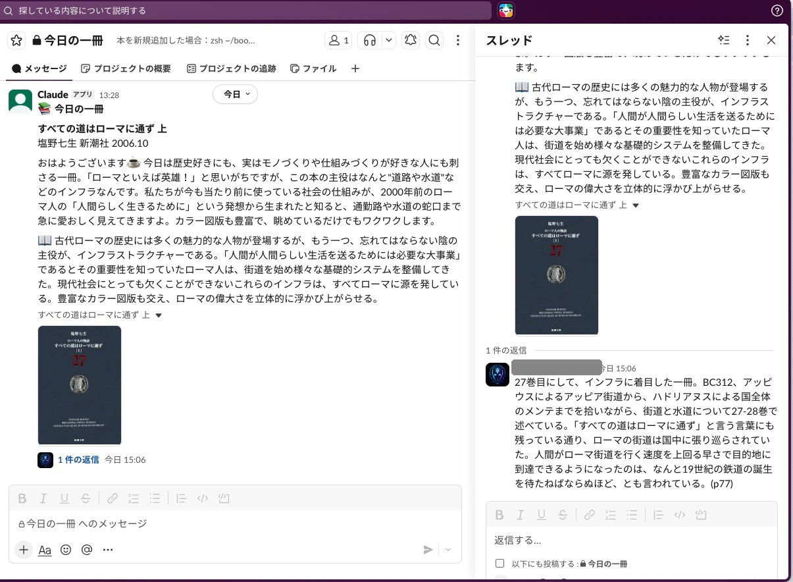Apply inline code in thread composer
793x582 pixels.
click(x=680, y=515)
